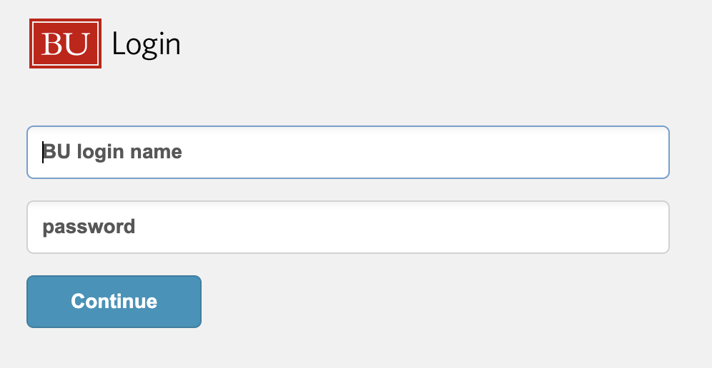Viewport: 712px width, 368px height.
Task: Click the white BU letters in the logo
Action: click(65, 44)
